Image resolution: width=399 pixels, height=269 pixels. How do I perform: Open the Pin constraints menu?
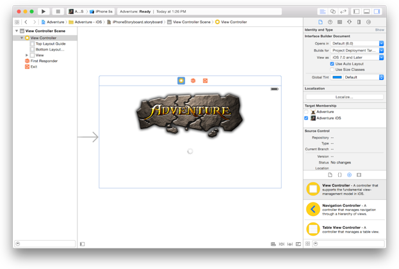pyautogui.click(x=281, y=244)
